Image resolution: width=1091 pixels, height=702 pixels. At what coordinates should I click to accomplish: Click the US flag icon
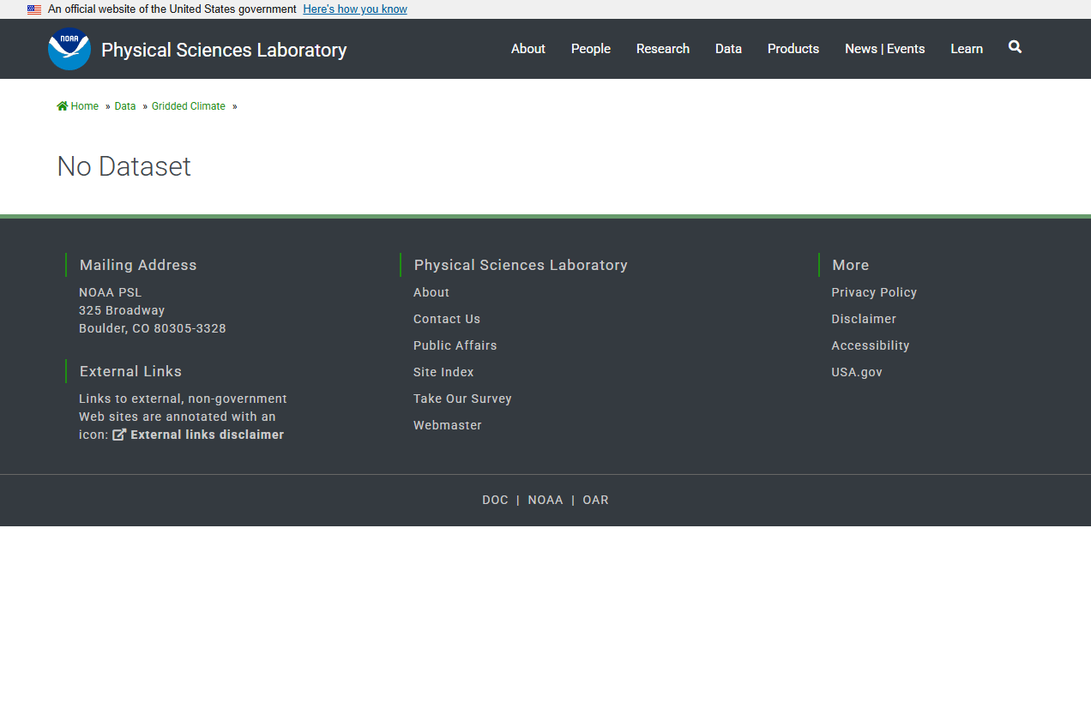pyautogui.click(x=34, y=9)
